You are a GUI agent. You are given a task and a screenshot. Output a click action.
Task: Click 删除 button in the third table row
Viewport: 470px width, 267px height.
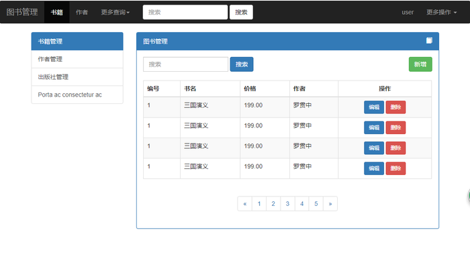pos(395,148)
